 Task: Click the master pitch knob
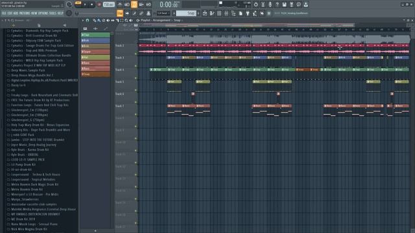(x=69, y=13)
